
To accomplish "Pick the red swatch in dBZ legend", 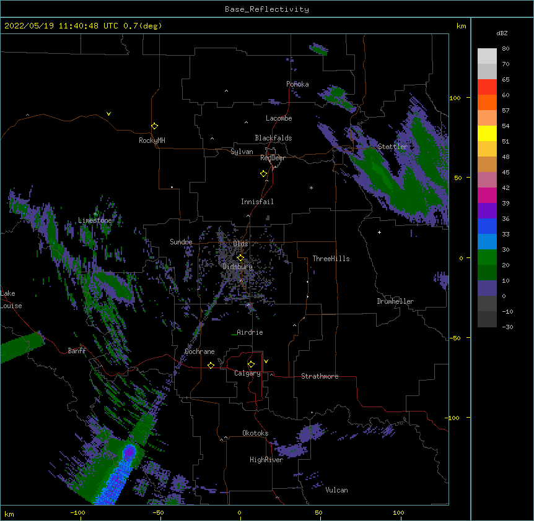I will click(x=487, y=87).
